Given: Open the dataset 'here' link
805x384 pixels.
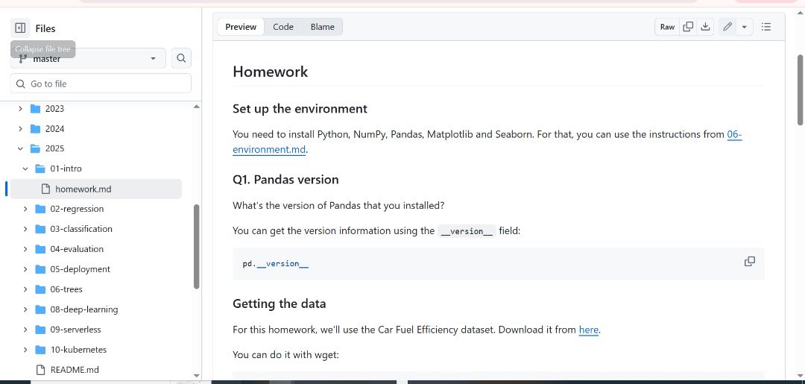Looking at the screenshot, I should (x=589, y=330).
